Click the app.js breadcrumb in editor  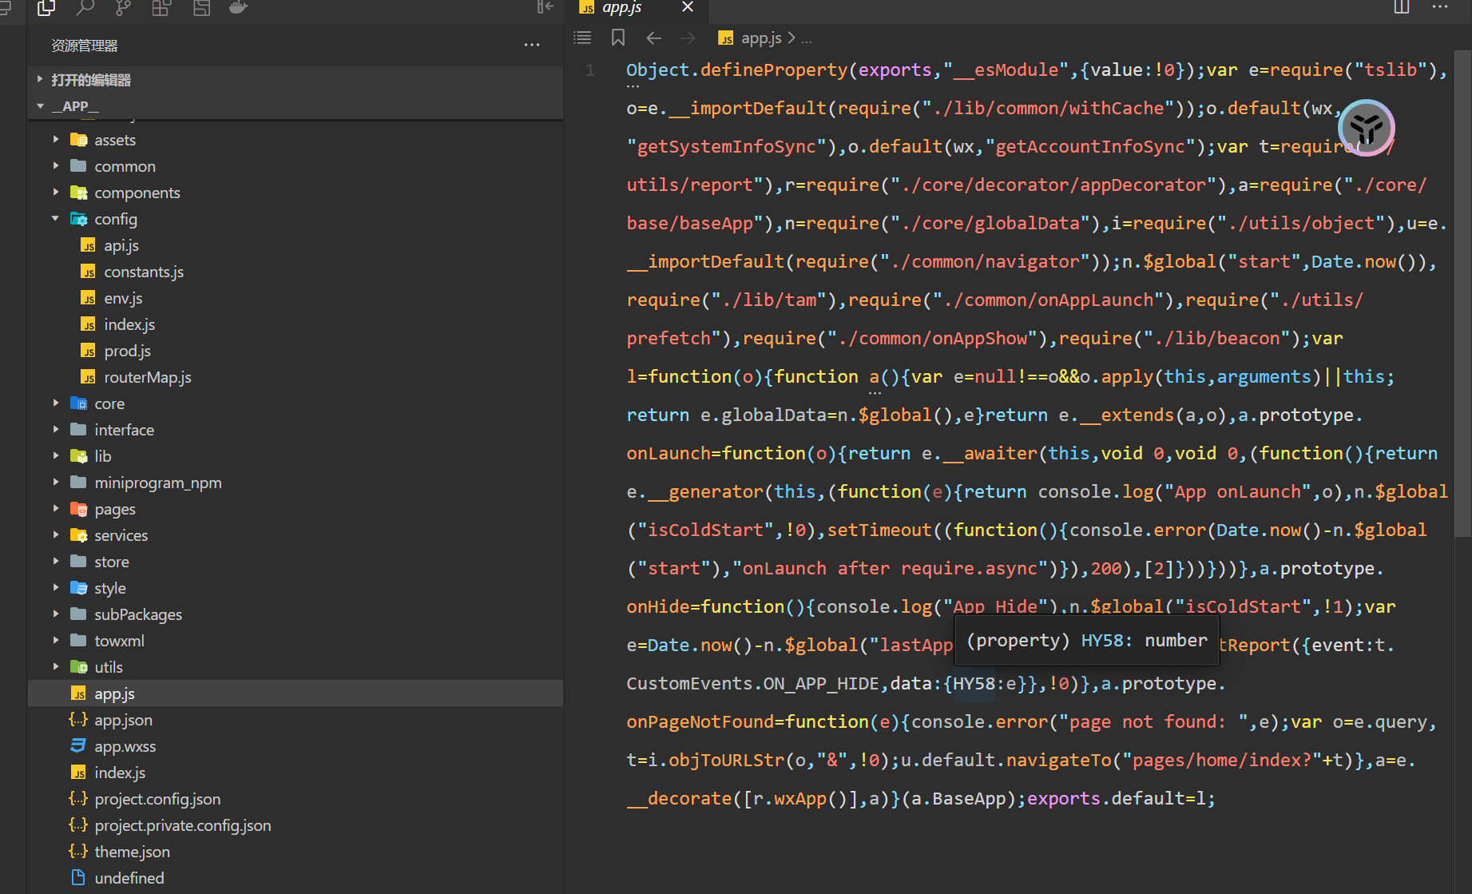pos(760,38)
